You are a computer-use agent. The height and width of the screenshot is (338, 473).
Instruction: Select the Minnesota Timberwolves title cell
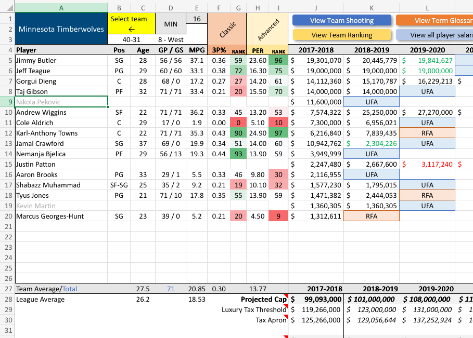click(x=61, y=29)
